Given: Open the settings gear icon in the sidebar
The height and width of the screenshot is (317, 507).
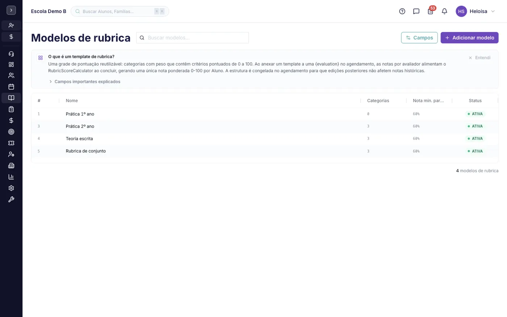Looking at the screenshot, I should [11, 188].
